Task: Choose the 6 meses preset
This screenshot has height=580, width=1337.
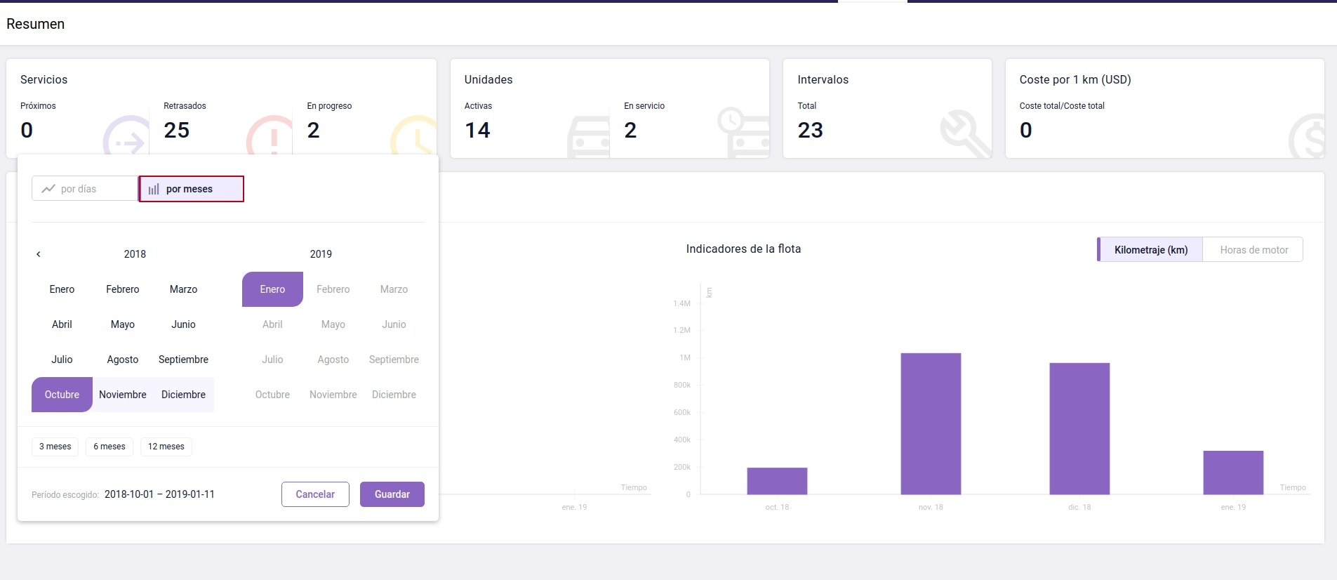Action: [109, 447]
